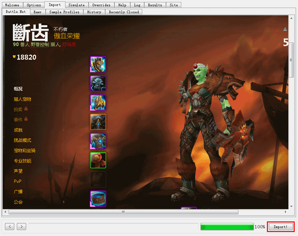Open the History sub-tab

pyautogui.click(x=94, y=12)
